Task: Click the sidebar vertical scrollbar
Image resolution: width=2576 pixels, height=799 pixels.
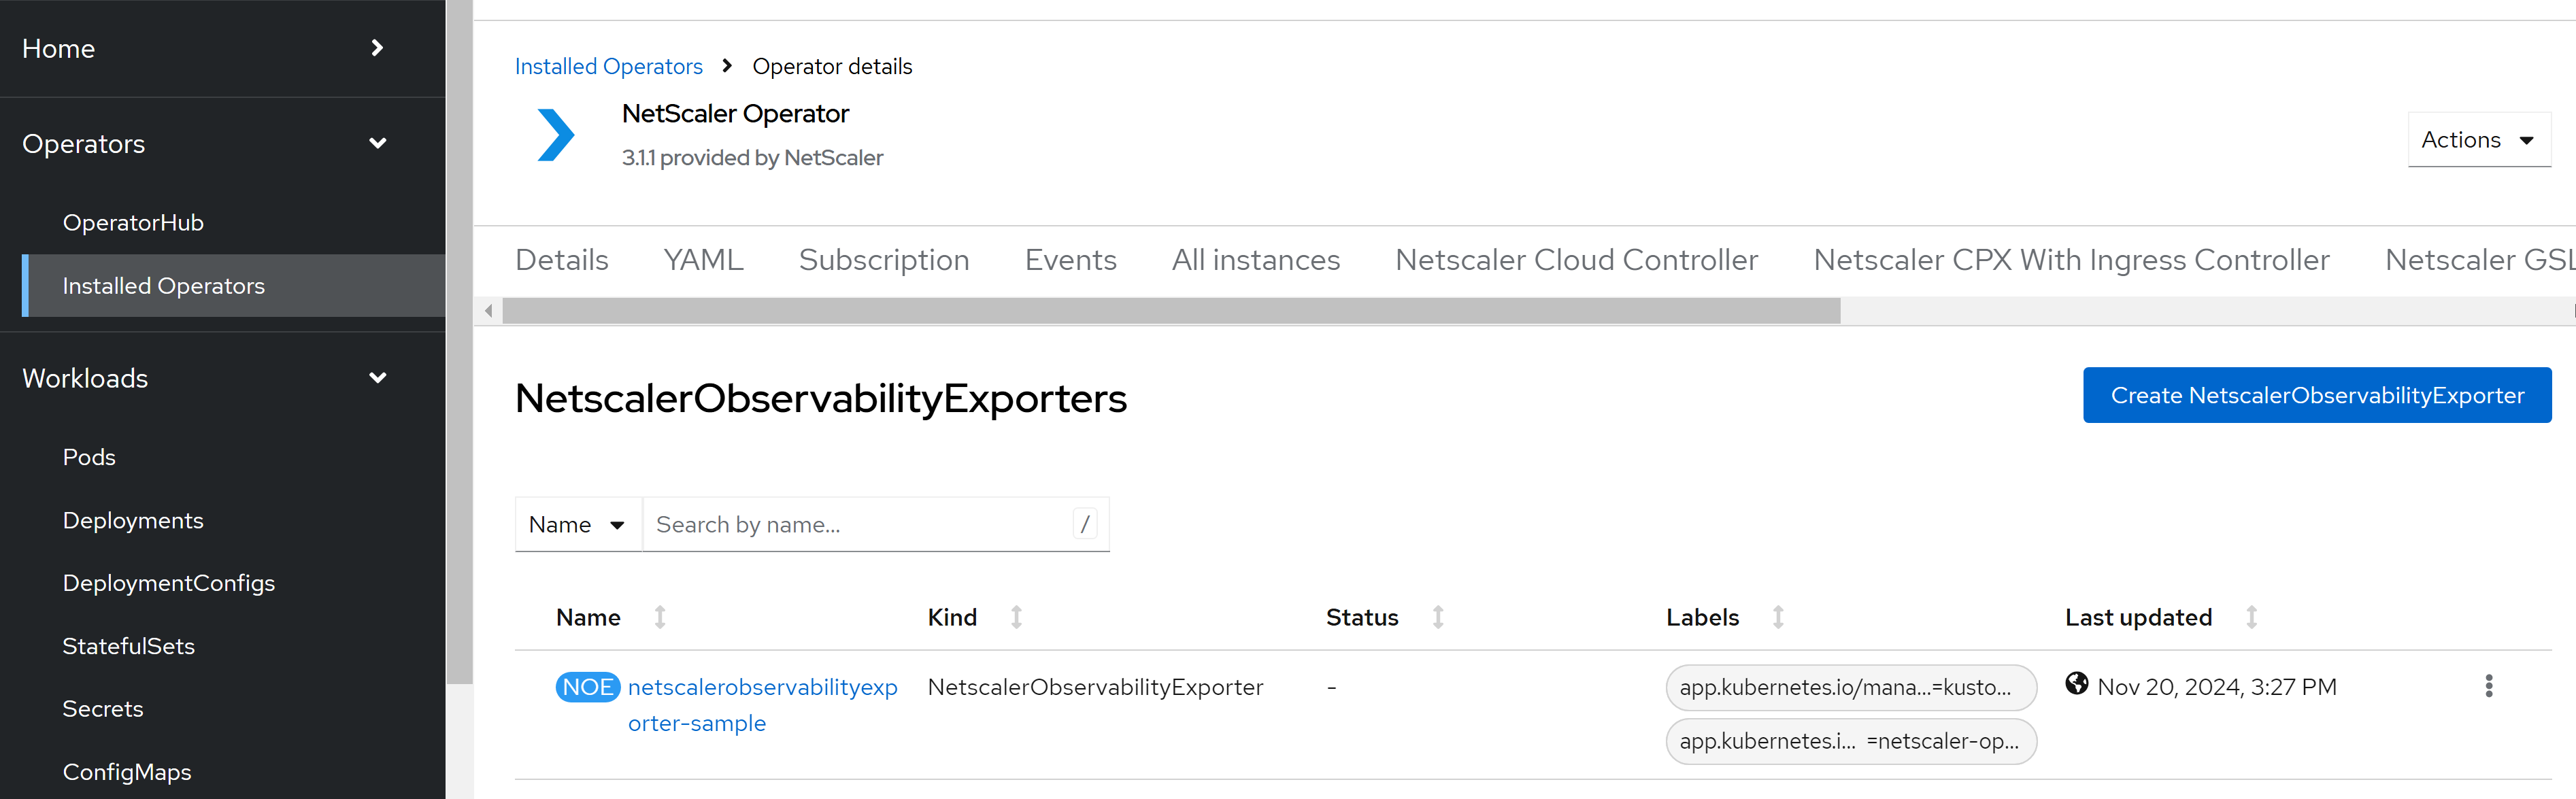Action: coord(459,342)
